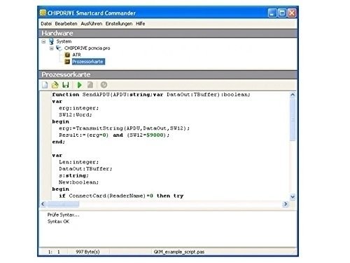Select the Prozessorkarte tree item
350x263 pixels.
point(88,62)
